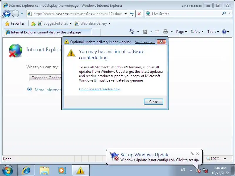Image resolution: width=235 pixels, height=176 pixels.
Task: Expand the Home button dropdown arrow
Action: 138,32
